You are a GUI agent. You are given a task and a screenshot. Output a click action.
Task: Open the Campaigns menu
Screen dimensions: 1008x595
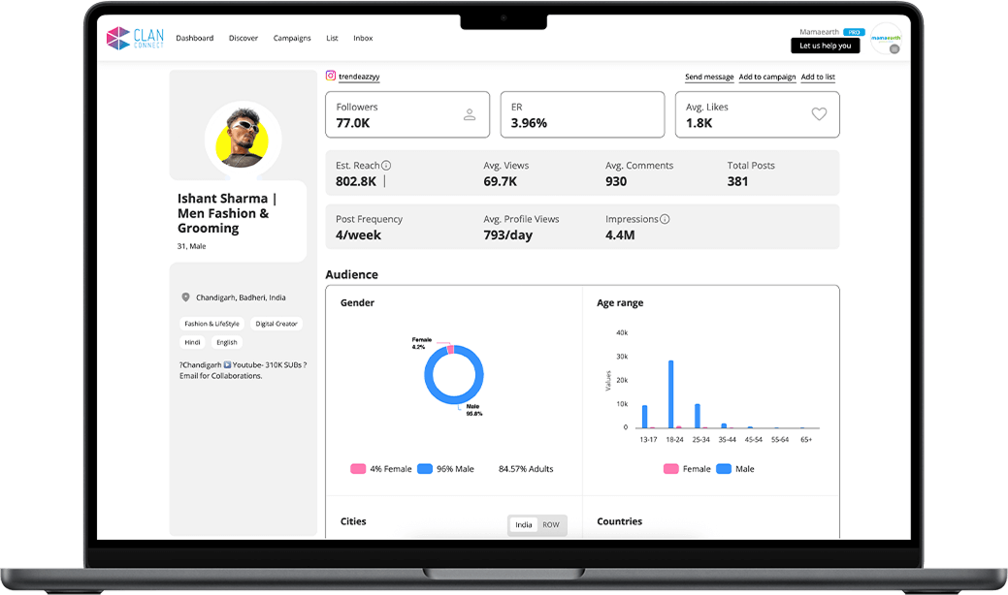point(292,39)
